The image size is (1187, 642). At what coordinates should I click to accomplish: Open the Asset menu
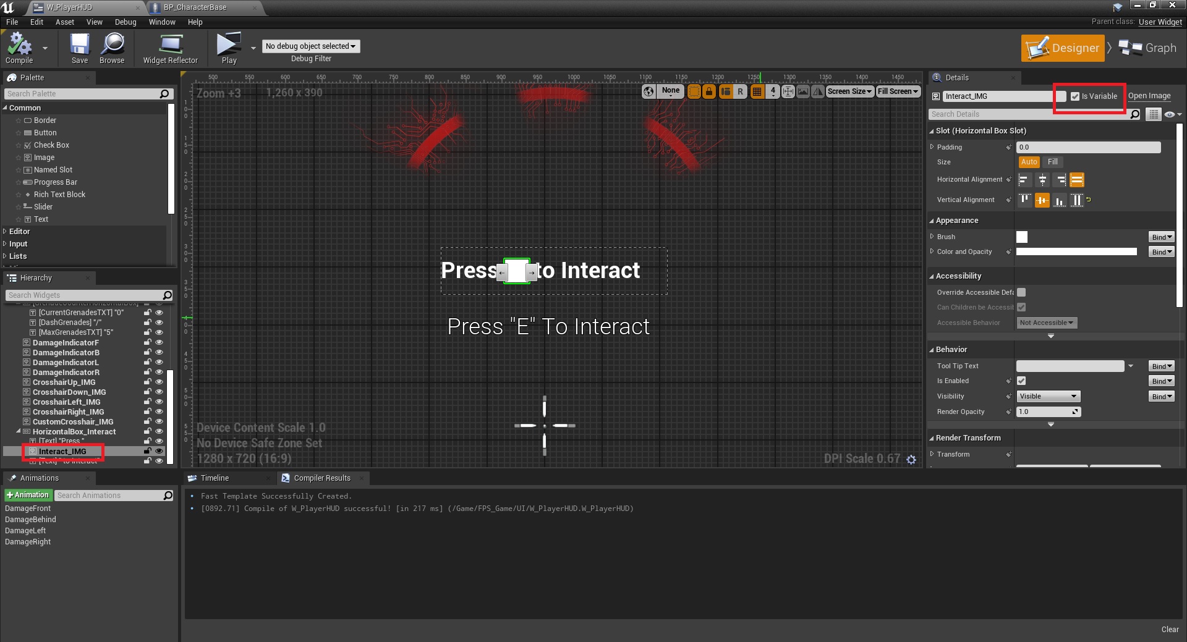(64, 22)
